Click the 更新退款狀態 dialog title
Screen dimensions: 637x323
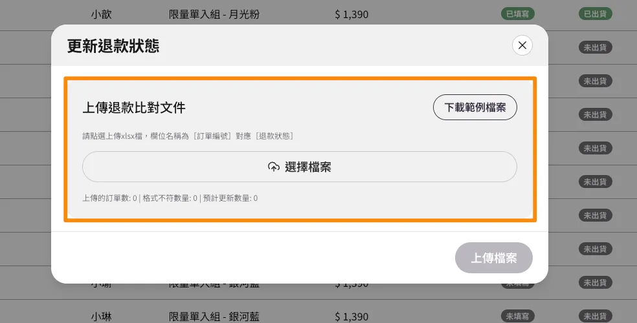pyautogui.click(x=113, y=46)
